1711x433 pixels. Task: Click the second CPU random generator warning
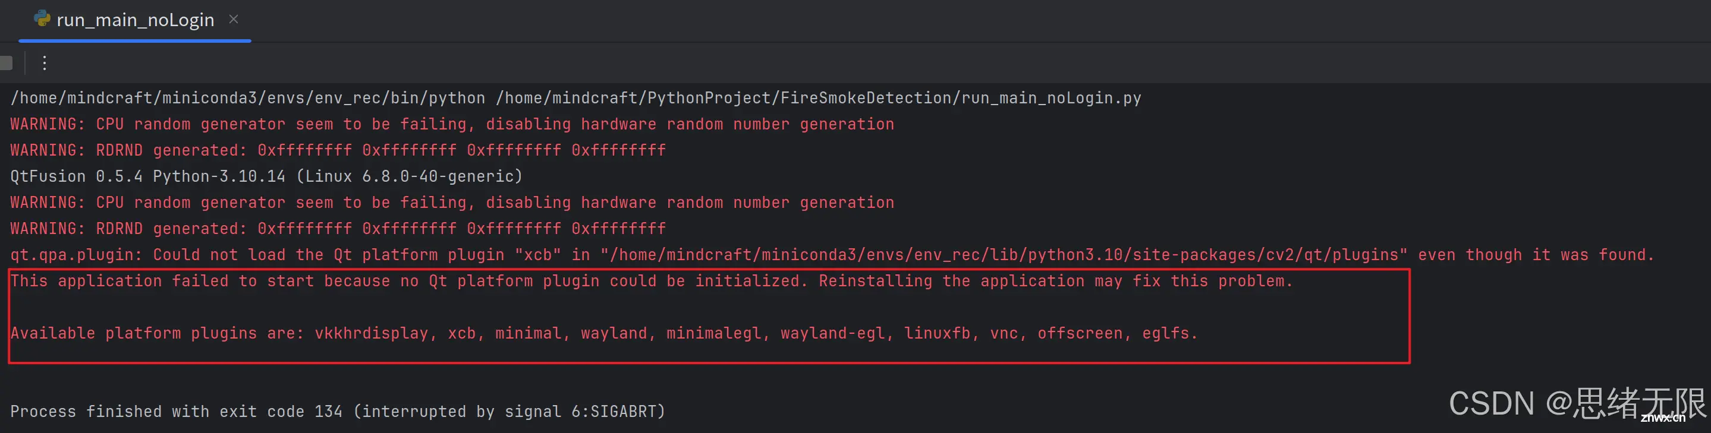(452, 202)
